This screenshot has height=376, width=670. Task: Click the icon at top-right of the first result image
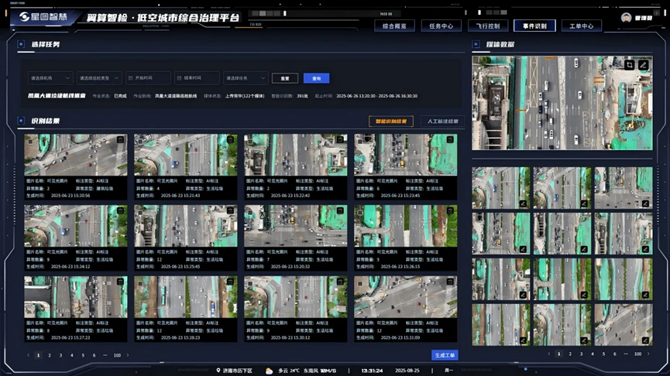(x=120, y=140)
